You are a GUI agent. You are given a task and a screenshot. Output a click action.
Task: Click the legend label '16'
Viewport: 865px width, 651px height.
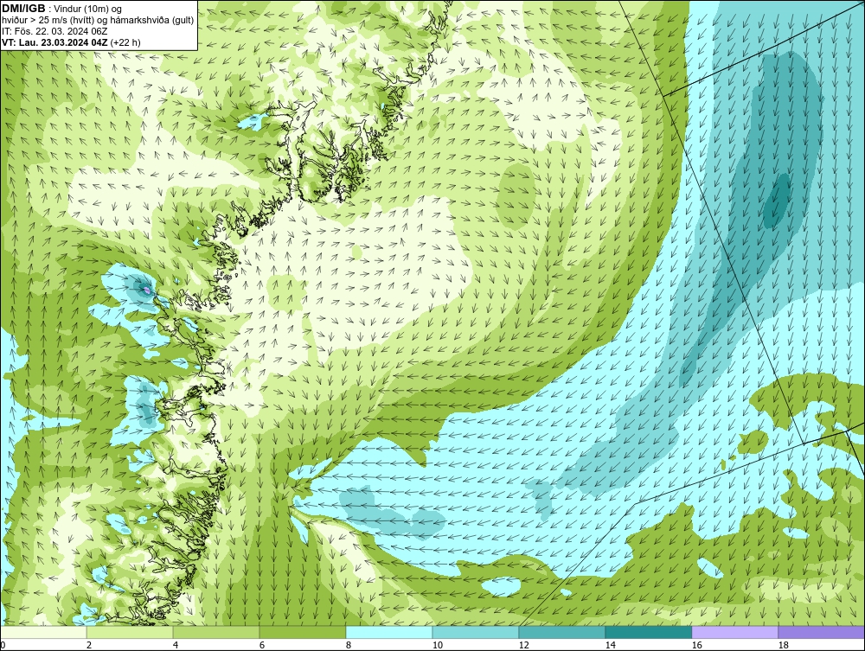coord(696,645)
